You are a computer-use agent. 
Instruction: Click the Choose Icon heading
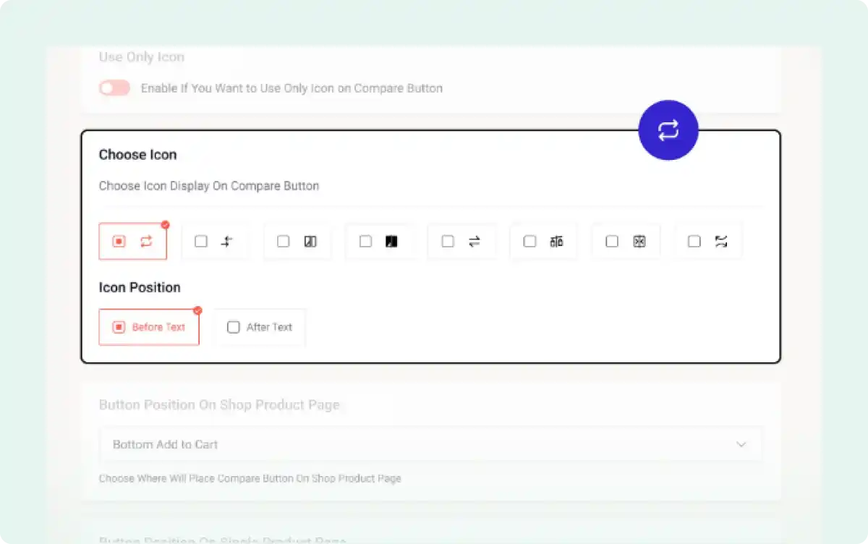tap(137, 155)
